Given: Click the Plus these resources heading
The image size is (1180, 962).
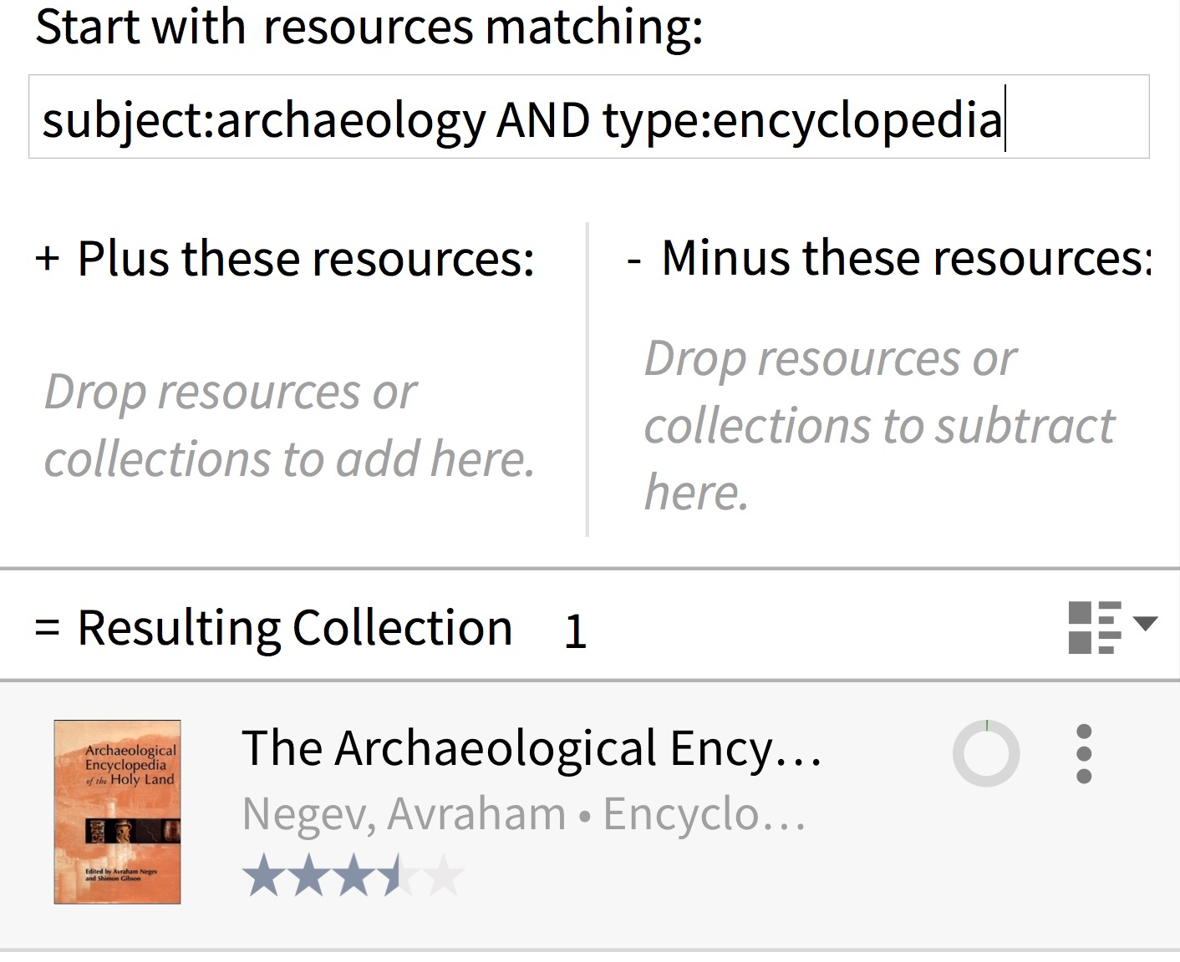Looking at the screenshot, I should point(306,258).
